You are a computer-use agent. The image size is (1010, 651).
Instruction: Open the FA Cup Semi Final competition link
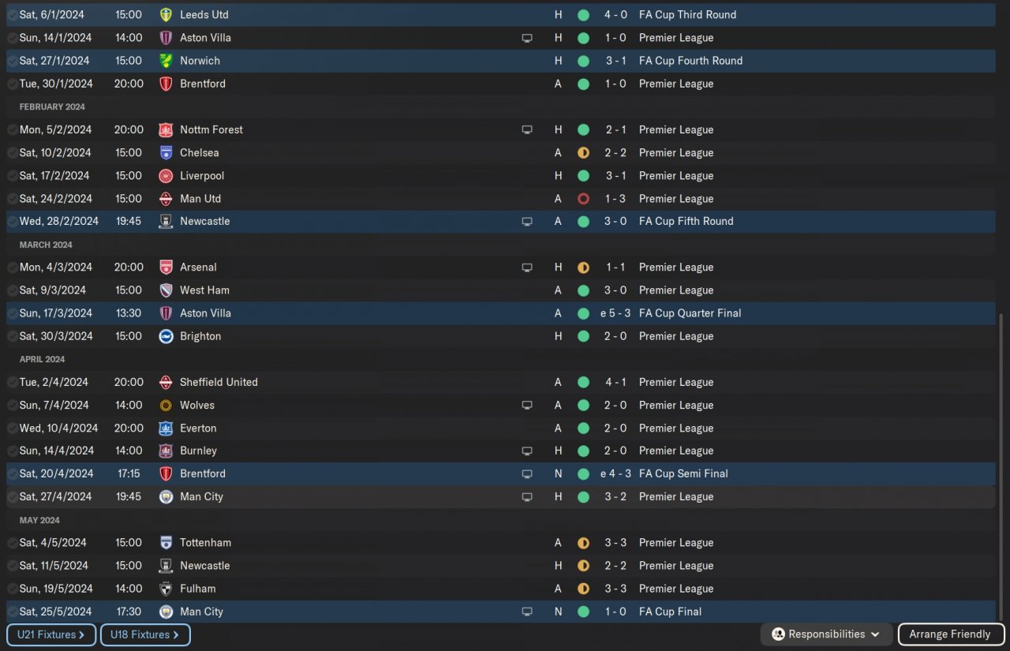pos(683,474)
